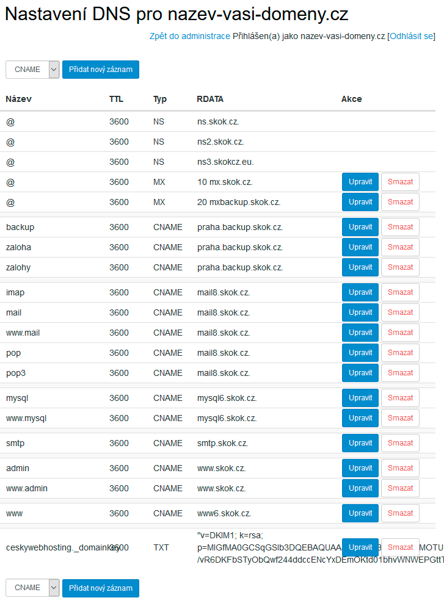Click the bottom 'Přidat nový záznam' button
Viewport: 444px width, 606px height.
(101, 588)
